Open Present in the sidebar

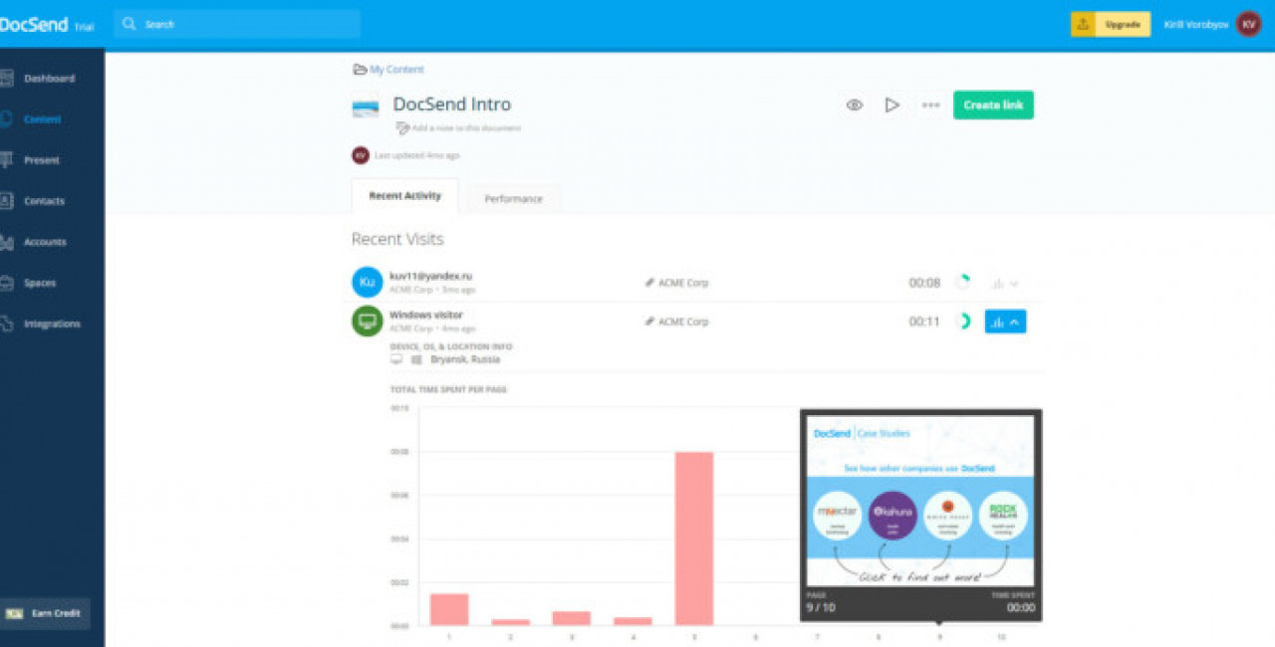pos(42,159)
